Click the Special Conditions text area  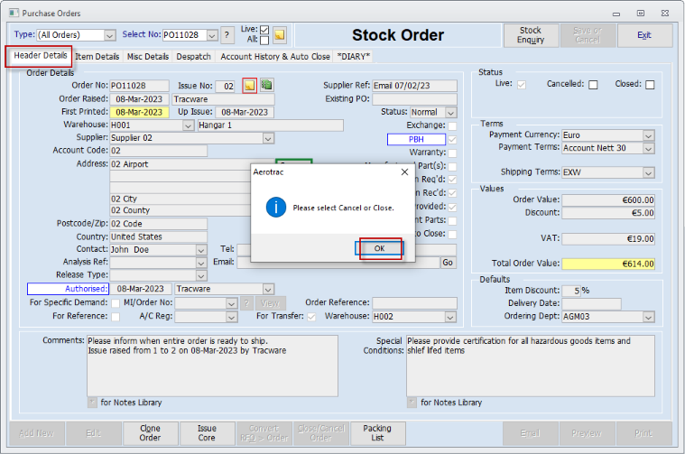531,366
